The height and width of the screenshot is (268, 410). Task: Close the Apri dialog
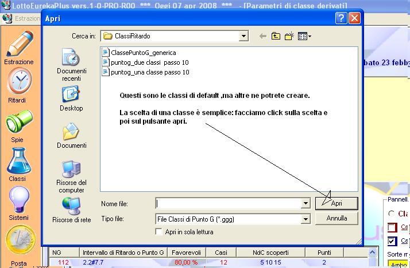(354, 18)
